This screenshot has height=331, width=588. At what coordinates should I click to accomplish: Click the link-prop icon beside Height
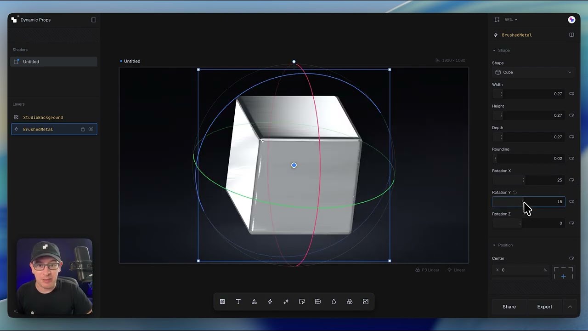pyautogui.click(x=572, y=115)
